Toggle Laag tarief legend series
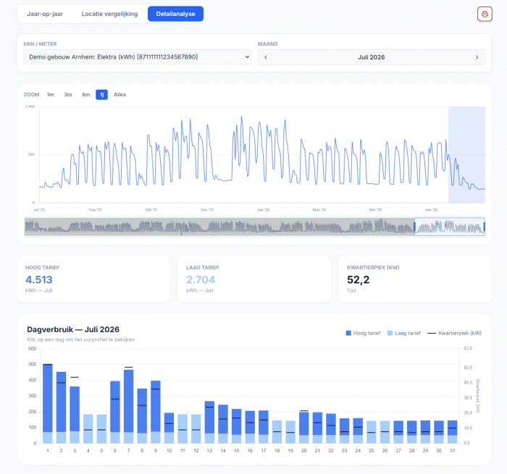 point(404,333)
